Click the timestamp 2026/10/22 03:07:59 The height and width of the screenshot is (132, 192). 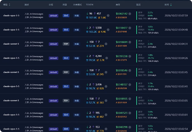point(176,16)
